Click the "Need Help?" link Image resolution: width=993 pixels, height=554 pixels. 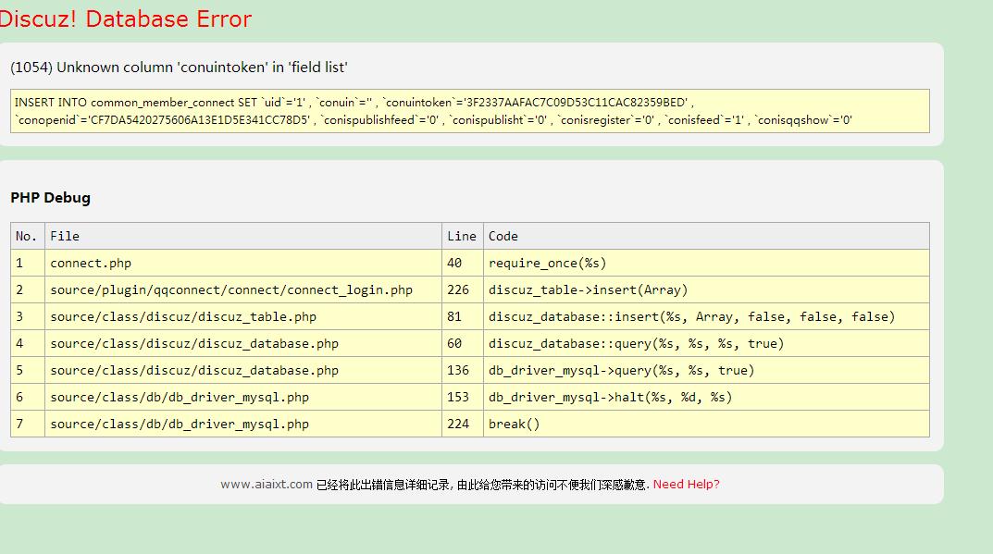pos(686,485)
